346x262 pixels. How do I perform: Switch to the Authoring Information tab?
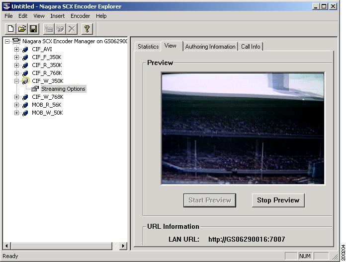coord(210,47)
